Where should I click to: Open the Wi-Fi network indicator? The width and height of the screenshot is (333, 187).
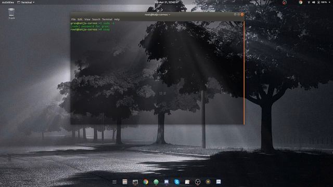(x=309, y=2)
